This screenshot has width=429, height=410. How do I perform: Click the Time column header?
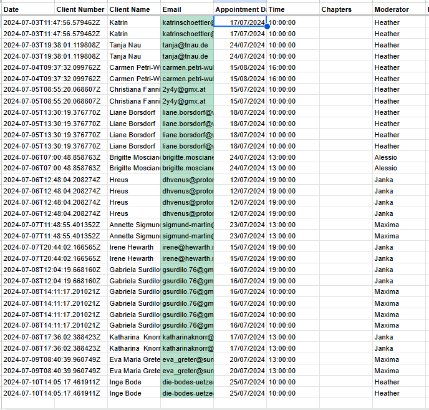click(x=293, y=9)
